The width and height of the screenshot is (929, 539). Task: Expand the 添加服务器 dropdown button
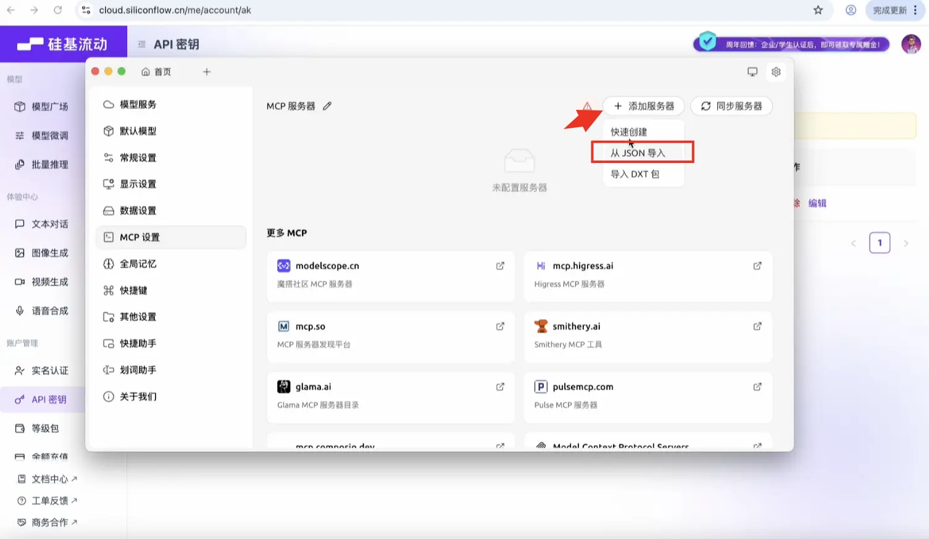tap(644, 106)
